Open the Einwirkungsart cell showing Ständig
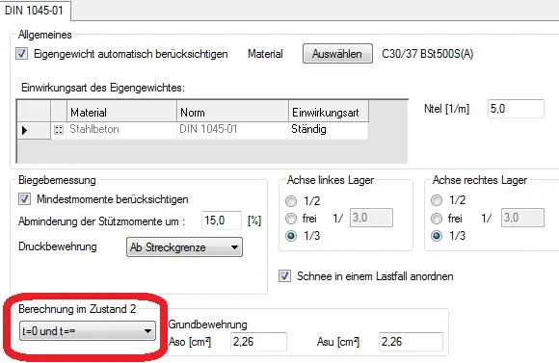 pyautogui.click(x=328, y=130)
